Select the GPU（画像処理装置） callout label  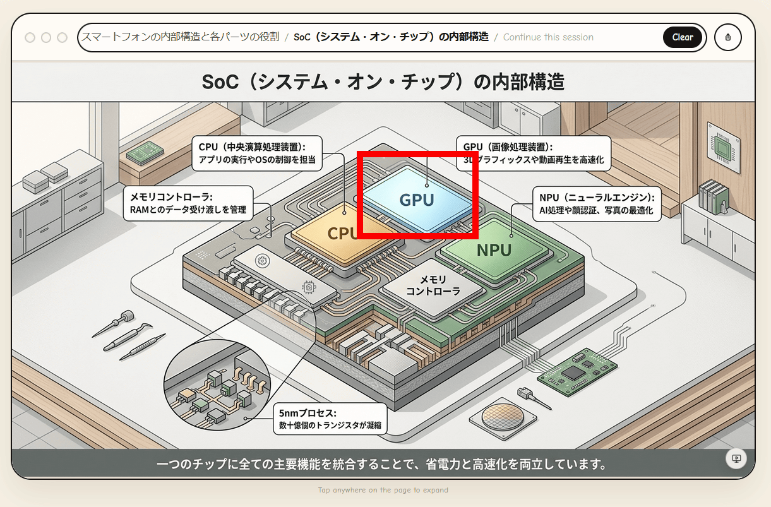533,153
